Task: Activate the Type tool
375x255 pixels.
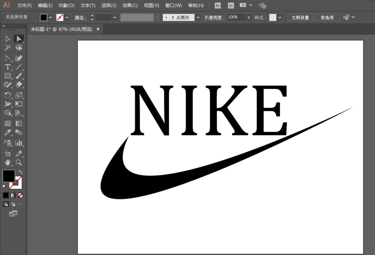Action: click(7, 67)
